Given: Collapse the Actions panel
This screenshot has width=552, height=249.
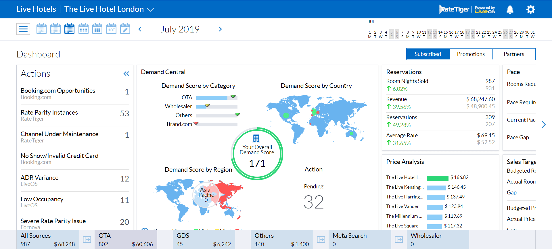Looking at the screenshot, I should pyautogui.click(x=126, y=74).
